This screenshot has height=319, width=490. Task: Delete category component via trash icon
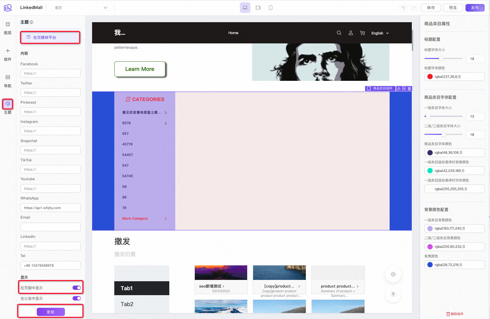(x=409, y=89)
